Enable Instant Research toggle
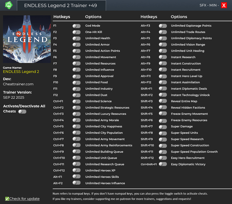This screenshot has height=204, width=232. [163, 57]
